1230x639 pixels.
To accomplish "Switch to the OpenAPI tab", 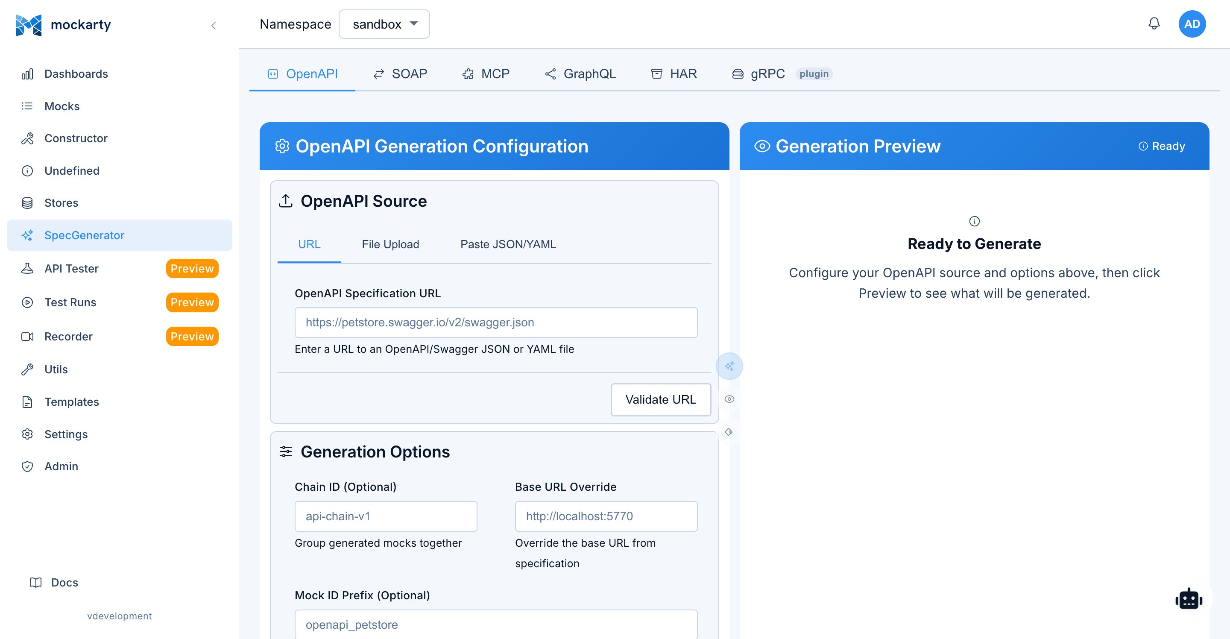I will click(x=302, y=74).
